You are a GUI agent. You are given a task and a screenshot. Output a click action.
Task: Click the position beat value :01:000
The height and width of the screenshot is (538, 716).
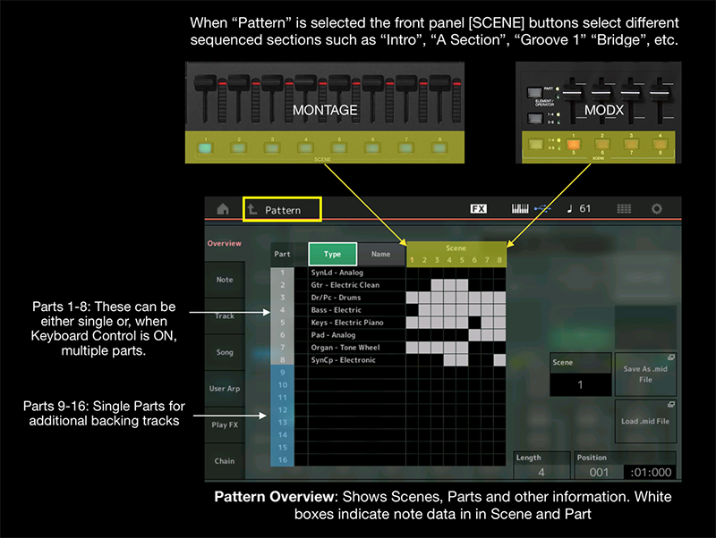tap(651, 473)
